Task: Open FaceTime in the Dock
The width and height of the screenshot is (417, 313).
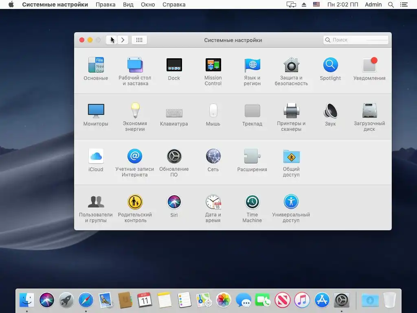Action: [x=263, y=300]
